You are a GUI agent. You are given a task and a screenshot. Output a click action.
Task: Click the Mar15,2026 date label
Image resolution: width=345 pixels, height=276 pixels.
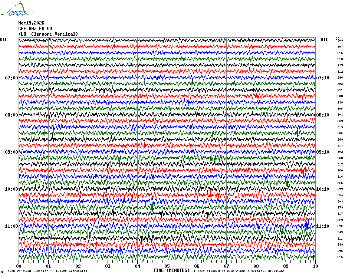pos(31,23)
